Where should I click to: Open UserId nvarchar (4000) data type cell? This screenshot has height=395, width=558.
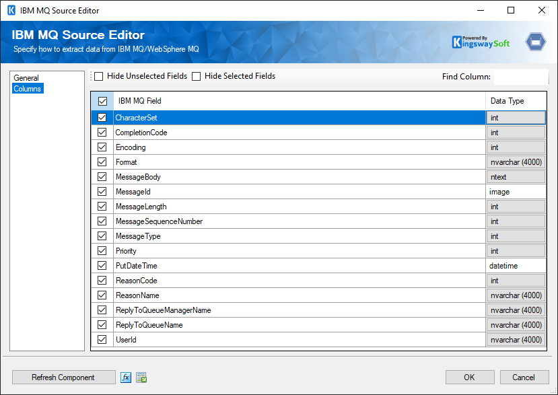click(516, 340)
